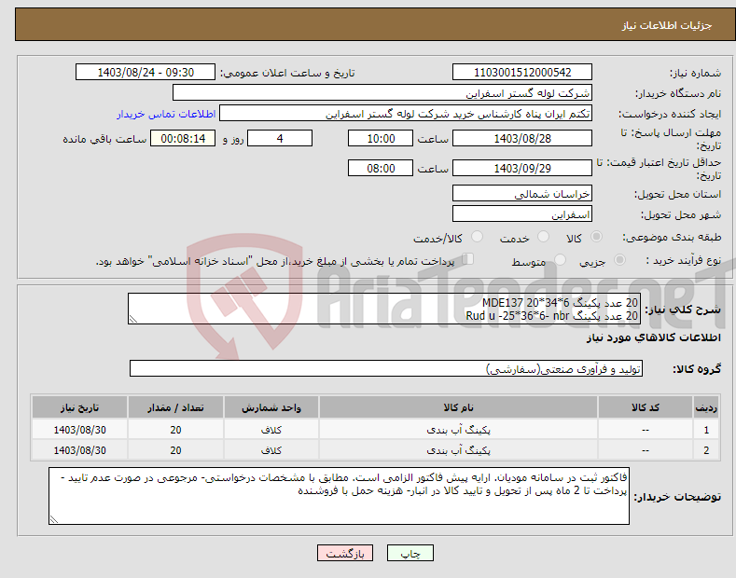
Task: Click row 2 unit کلاف
Action: [x=271, y=450]
